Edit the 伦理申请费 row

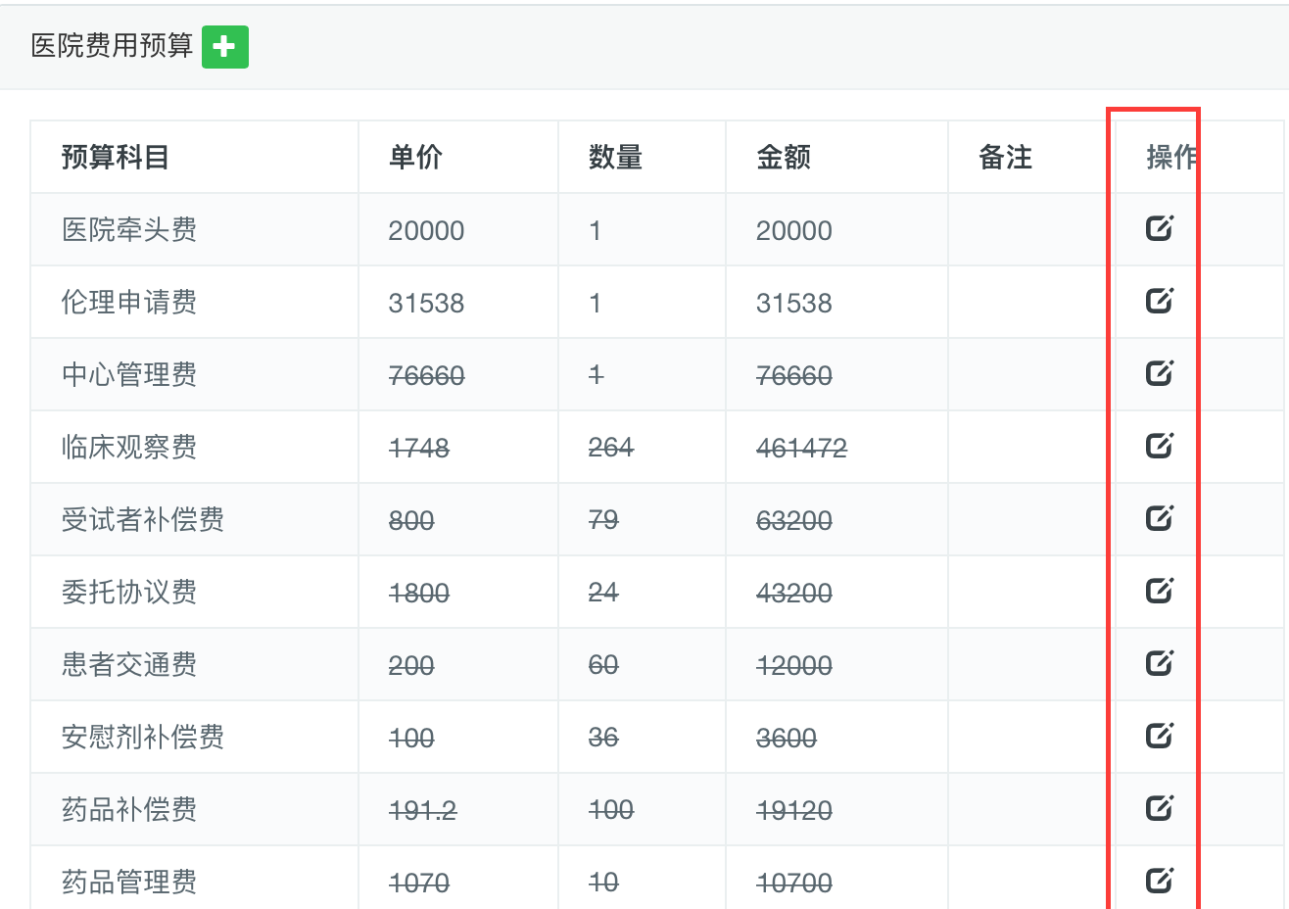(x=1160, y=300)
